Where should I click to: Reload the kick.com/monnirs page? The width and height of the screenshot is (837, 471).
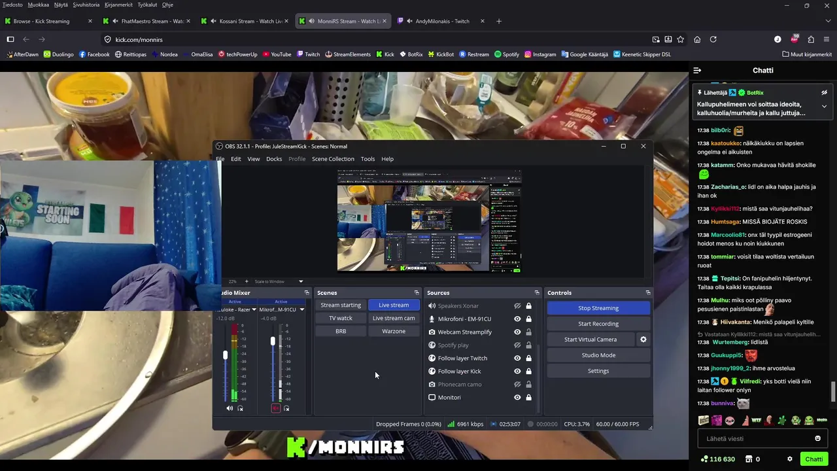[x=713, y=39]
